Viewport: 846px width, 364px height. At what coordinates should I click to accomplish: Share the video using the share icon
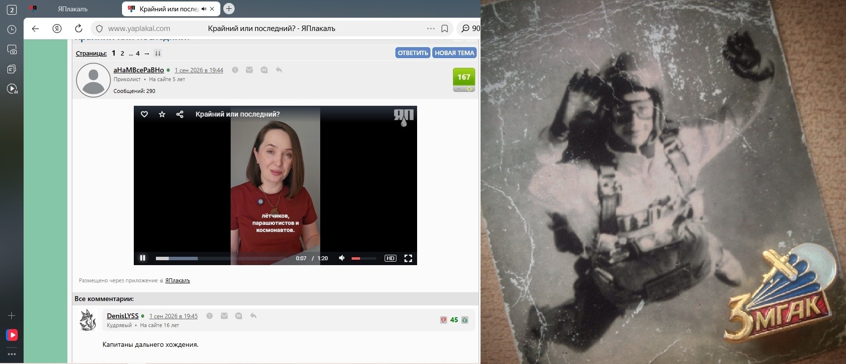coord(180,114)
